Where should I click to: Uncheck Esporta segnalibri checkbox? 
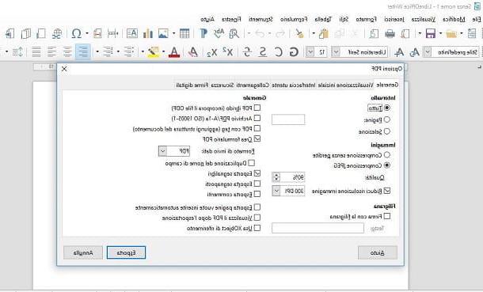[257, 173]
